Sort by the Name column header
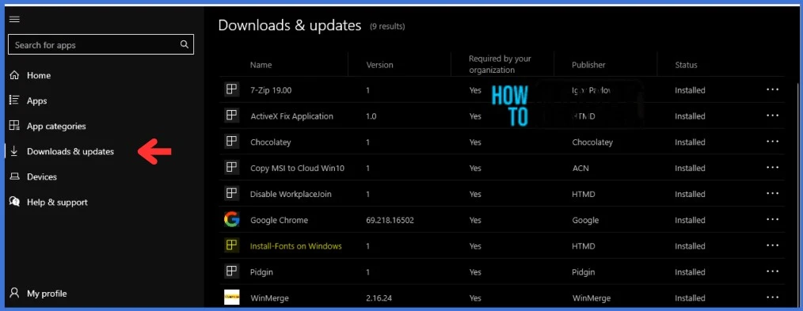The width and height of the screenshot is (803, 311). pos(261,65)
